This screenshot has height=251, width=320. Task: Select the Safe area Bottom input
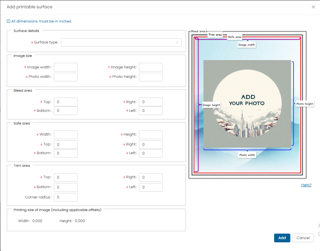click(66, 153)
